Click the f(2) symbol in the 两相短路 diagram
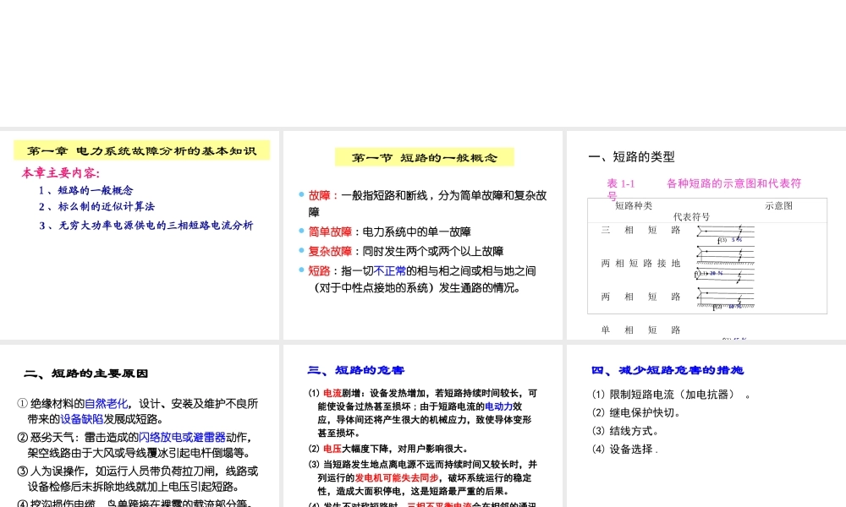This screenshot has height=507, width=846. pyautogui.click(x=716, y=306)
